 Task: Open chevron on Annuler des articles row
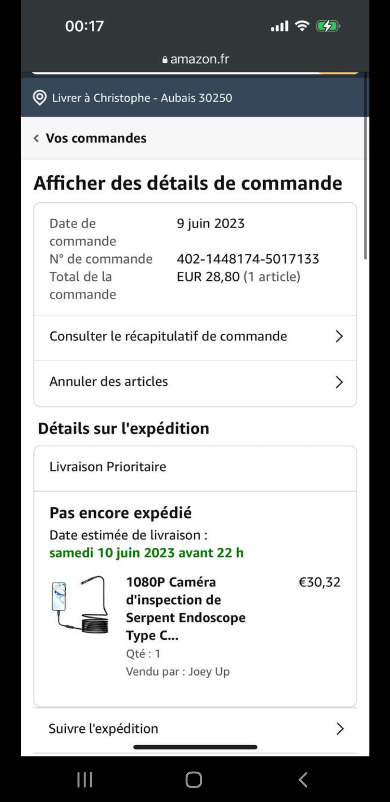click(x=339, y=382)
